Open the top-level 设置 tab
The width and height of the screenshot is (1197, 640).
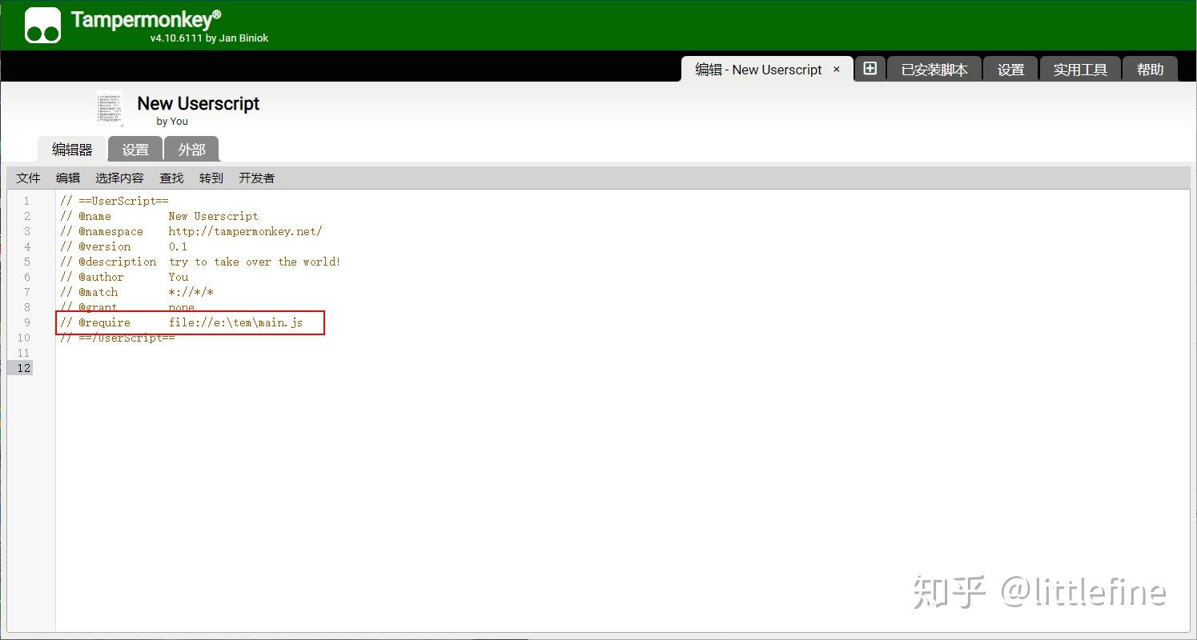1010,70
